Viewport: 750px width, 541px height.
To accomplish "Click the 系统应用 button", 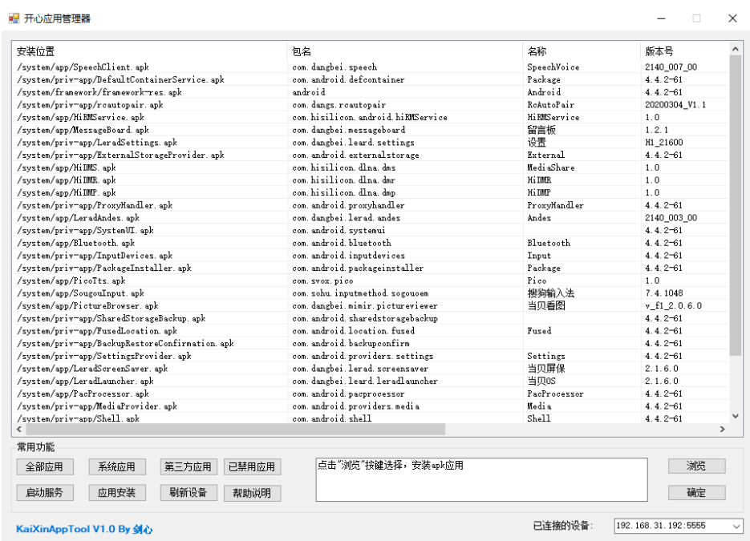I will pos(116,467).
